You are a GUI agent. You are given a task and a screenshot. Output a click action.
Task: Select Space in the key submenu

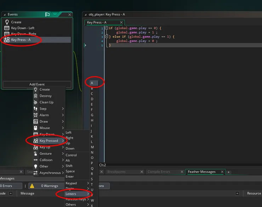click(70, 171)
